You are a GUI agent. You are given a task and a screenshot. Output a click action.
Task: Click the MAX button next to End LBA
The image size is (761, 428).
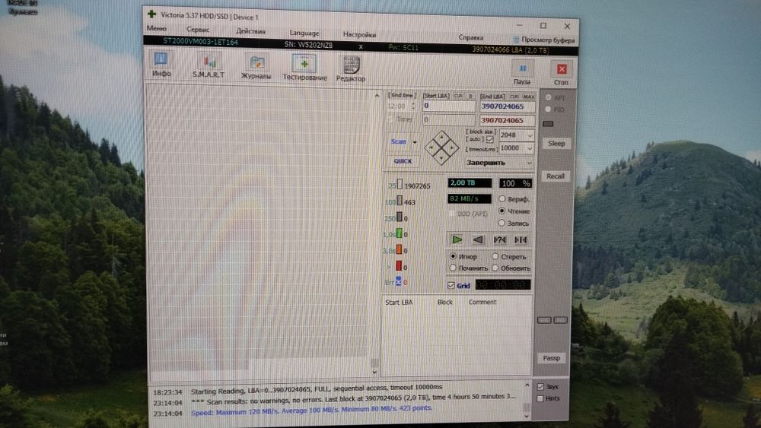(529, 97)
